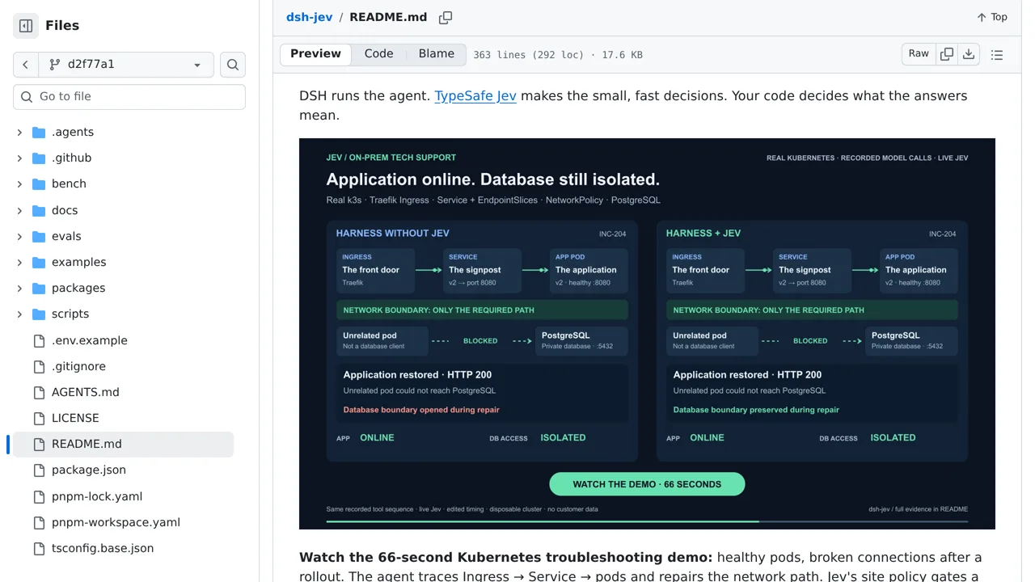Click the pnpm-lock.yaml file icon
Image resolution: width=1035 pixels, height=582 pixels.
[39, 496]
